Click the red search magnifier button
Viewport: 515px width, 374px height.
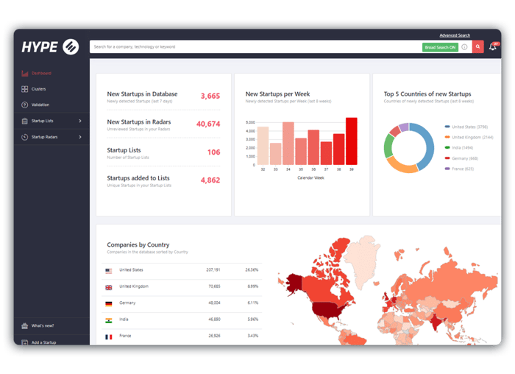(478, 46)
